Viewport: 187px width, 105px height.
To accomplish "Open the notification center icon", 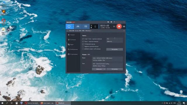I will tap(184, 103).
